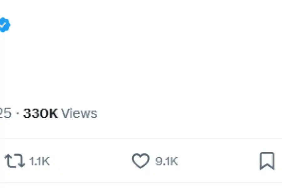Click the blank space between like and bookmark
The image size is (282, 188).
[x=219, y=161]
